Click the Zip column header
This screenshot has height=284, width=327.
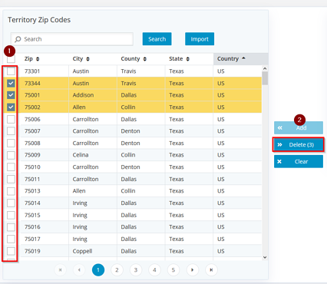45,59
